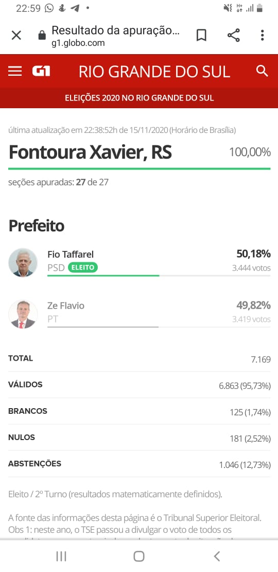Bookmark this page with bookmark icon

click(x=201, y=36)
